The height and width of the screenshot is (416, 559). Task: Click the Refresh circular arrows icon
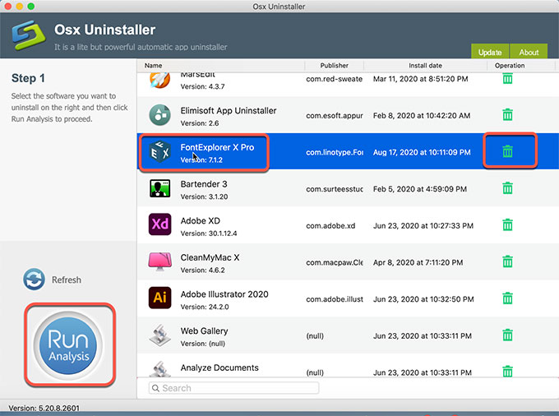(x=35, y=280)
